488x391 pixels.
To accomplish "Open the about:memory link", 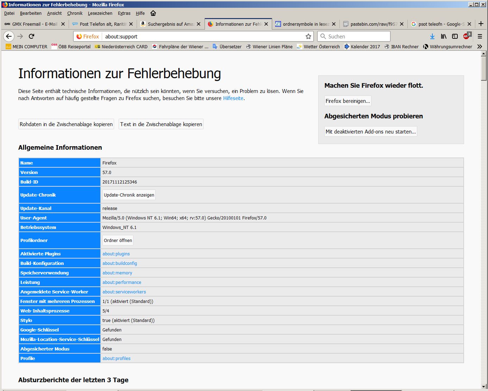I will click(x=117, y=273).
